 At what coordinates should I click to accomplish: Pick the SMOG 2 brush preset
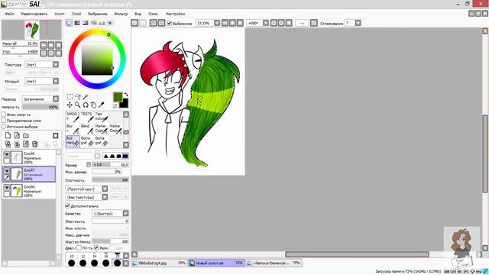(73, 117)
